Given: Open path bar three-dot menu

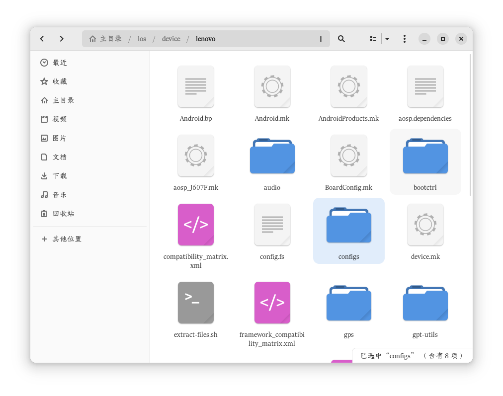Looking at the screenshot, I should 321,39.
